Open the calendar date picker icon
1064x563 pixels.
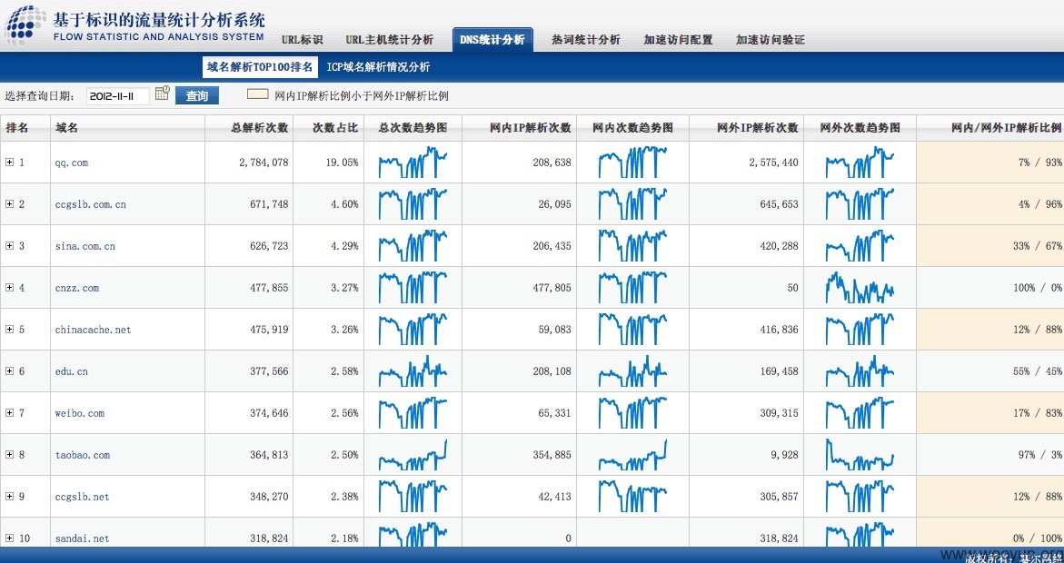tap(162, 94)
